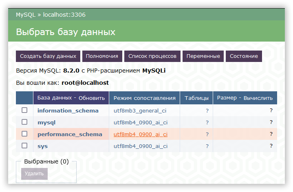
Task: Click the Удалить button
Action: pos(34,174)
